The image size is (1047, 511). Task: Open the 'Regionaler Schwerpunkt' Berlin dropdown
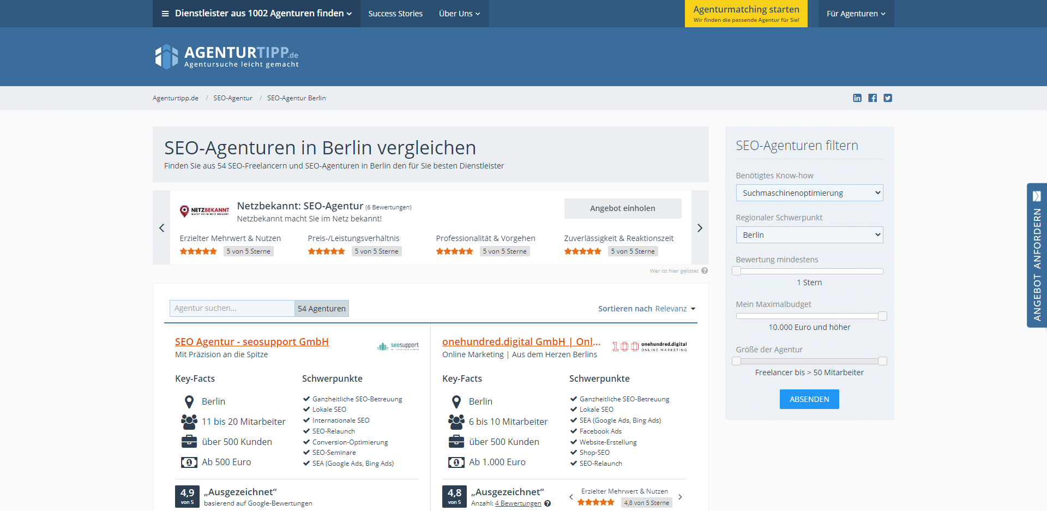tap(809, 235)
